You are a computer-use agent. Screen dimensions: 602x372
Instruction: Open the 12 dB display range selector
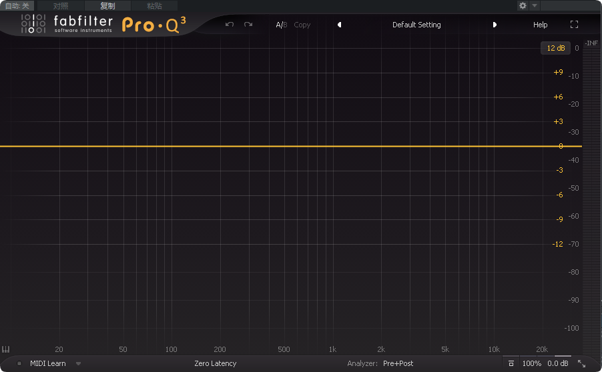click(555, 48)
